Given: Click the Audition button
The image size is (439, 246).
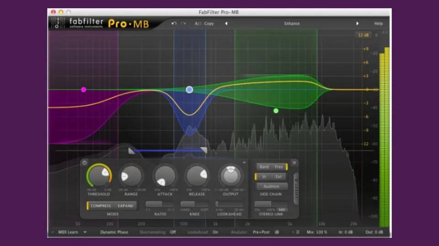Looking at the screenshot, I should pyautogui.click(x=271, y=186).
